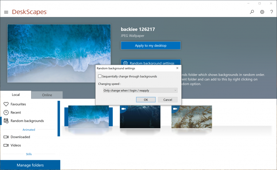Select the wheat field video thumbnail
The image size is (277, 170).
click(192, 117)
